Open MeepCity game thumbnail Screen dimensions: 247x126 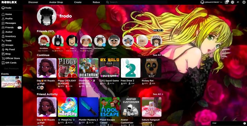[x=68, y=107]
